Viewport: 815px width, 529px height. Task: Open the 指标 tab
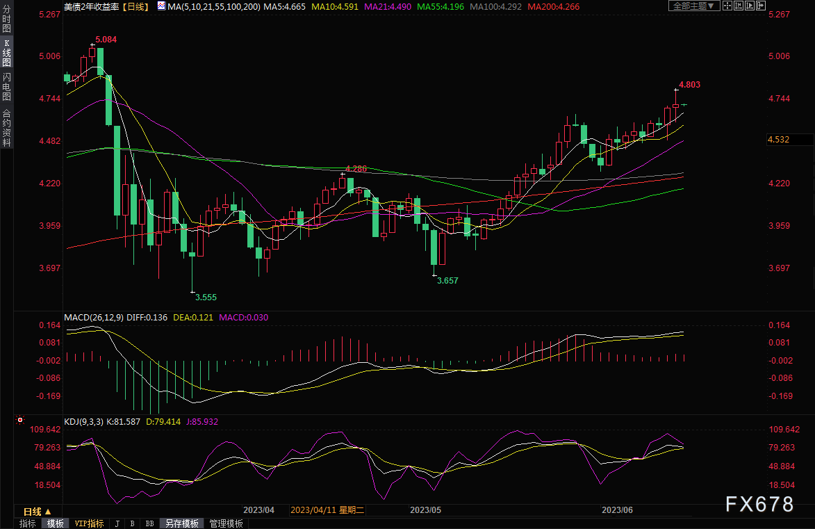[x=28, y=523]
